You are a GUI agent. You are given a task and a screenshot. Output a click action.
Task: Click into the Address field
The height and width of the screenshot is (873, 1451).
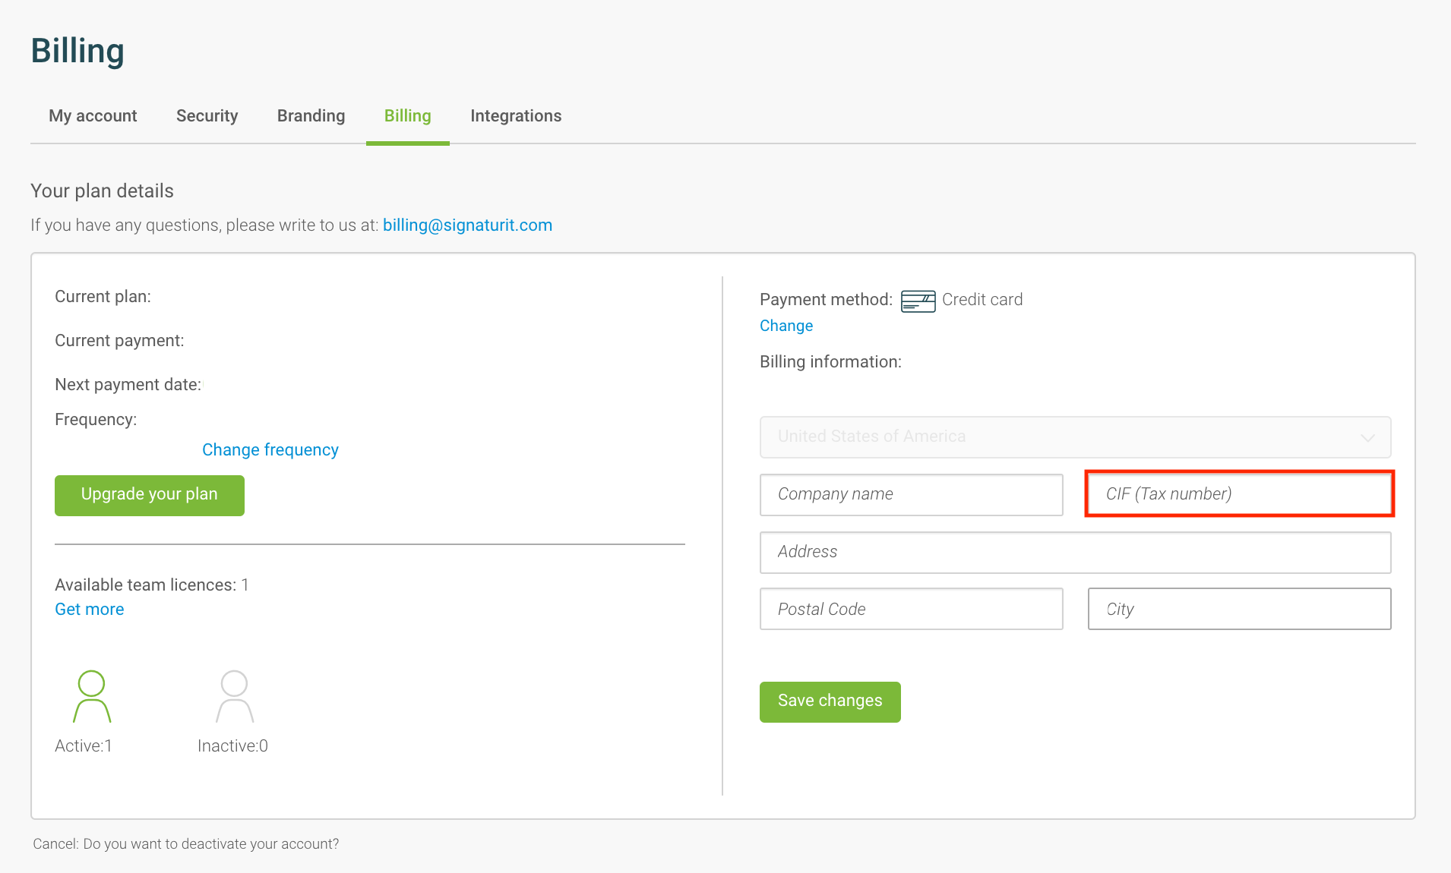coord(1075,553)
